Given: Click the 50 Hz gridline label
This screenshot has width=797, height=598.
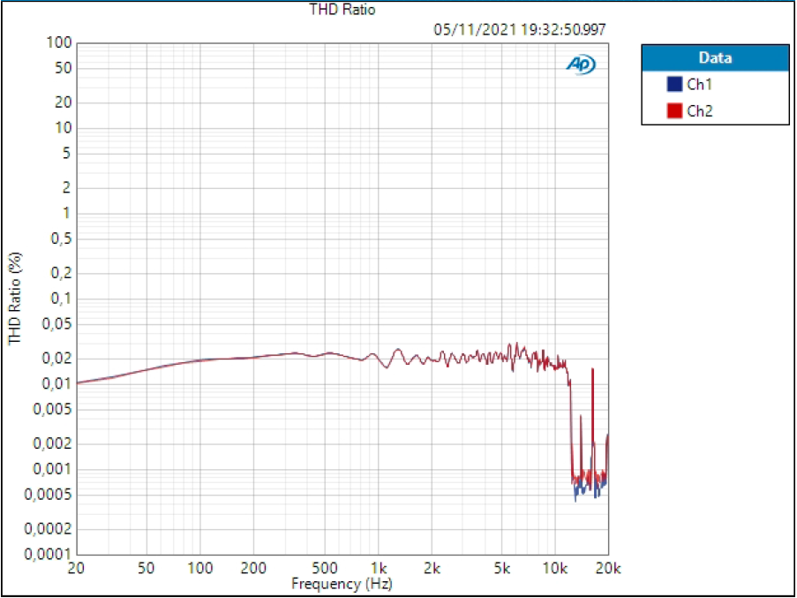Looking at the screenshot, I should (x=146, y=566).
